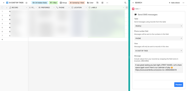Click the Preview button
This screenshot has width=187, height=91.
pyautogui.click(x=178, y=85)
